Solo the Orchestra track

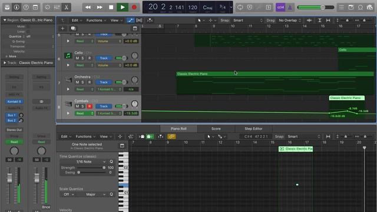click(x=82, y=82)
